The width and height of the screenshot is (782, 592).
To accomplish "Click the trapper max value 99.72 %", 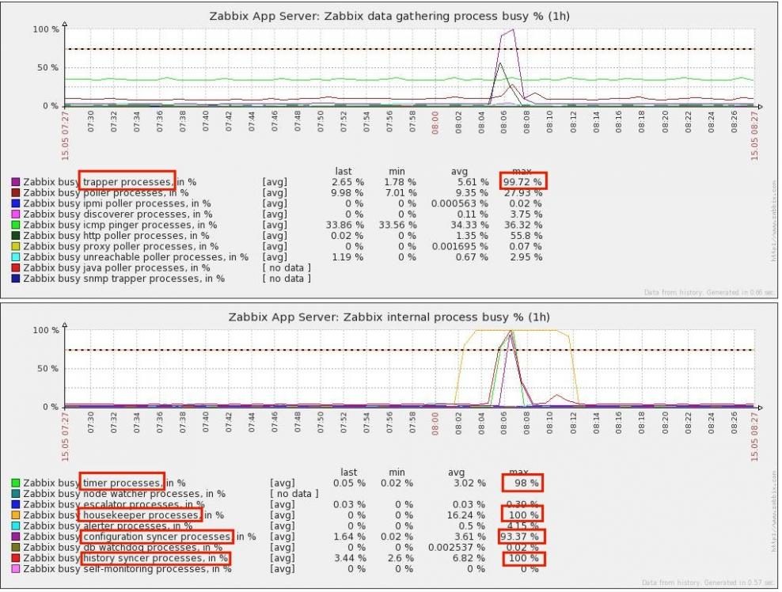I will (x=522, y=182).
